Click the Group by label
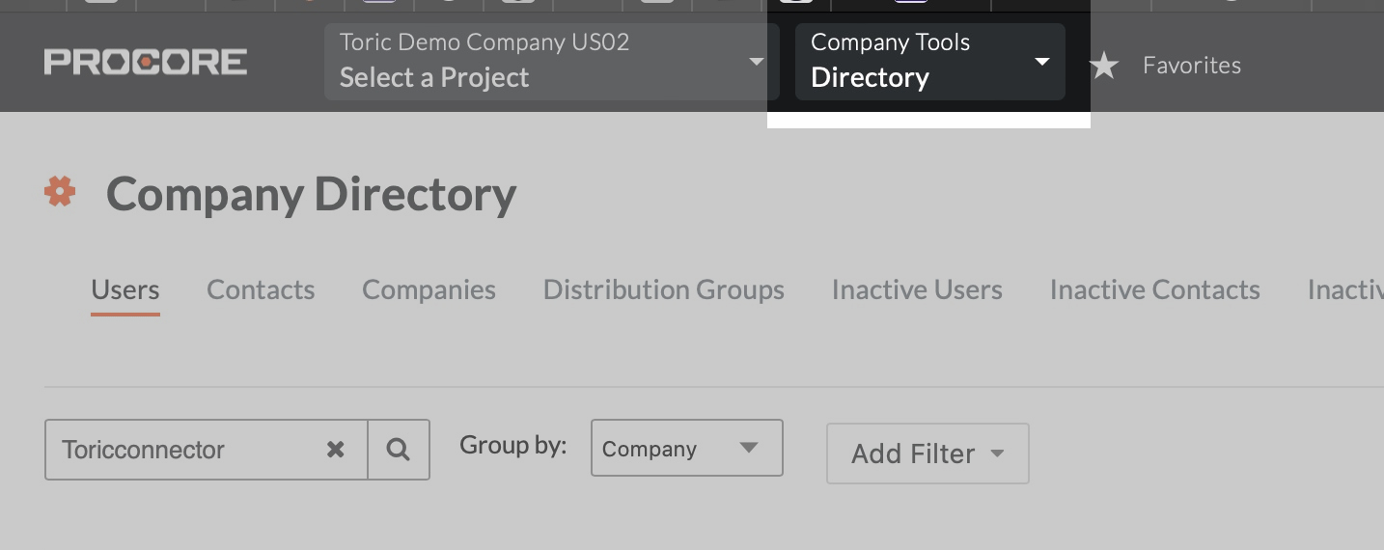This screenshot has height=550, width=1384. 512,445
